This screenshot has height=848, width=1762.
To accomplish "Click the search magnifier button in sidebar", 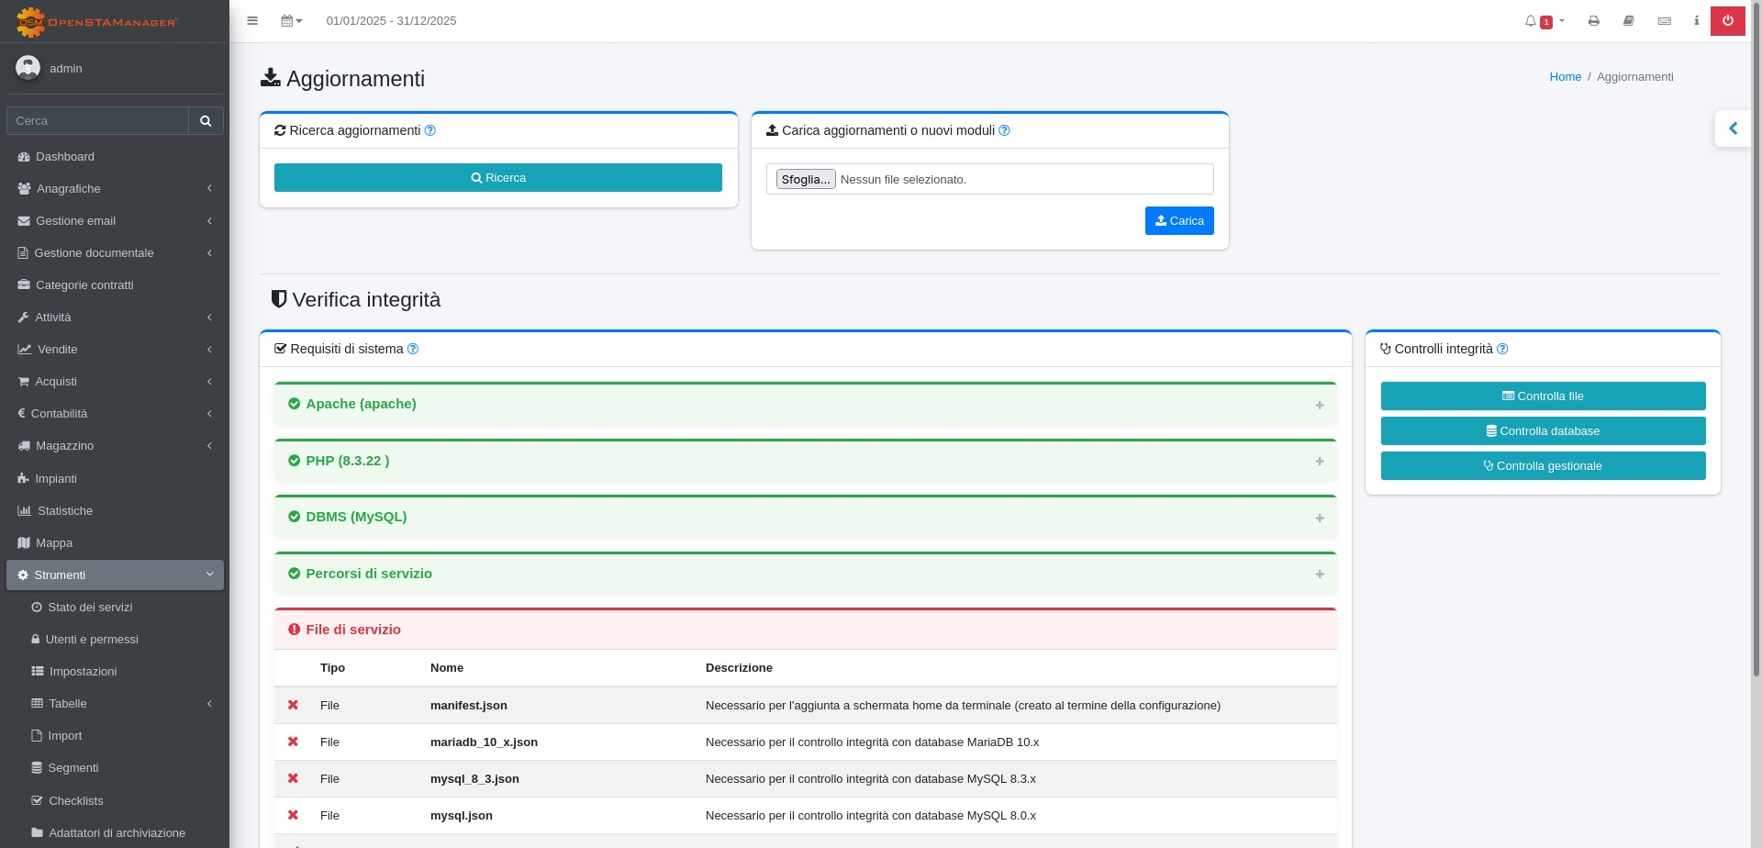I will pos(206,121).
